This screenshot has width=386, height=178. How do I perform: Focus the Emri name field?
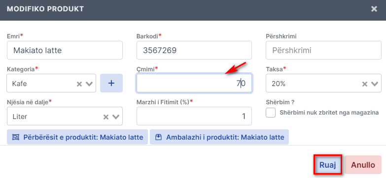65,50
